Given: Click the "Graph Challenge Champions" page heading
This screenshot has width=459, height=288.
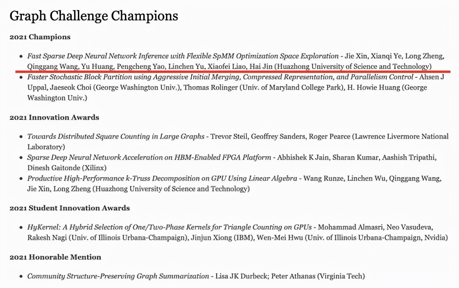Looking at the screenshot, I should [x=94, y=16].
